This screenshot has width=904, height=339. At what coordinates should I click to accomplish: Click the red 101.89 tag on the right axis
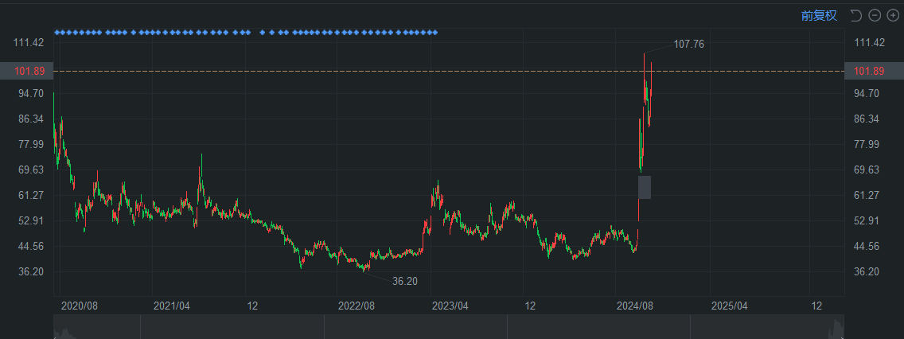pos(868,71)
